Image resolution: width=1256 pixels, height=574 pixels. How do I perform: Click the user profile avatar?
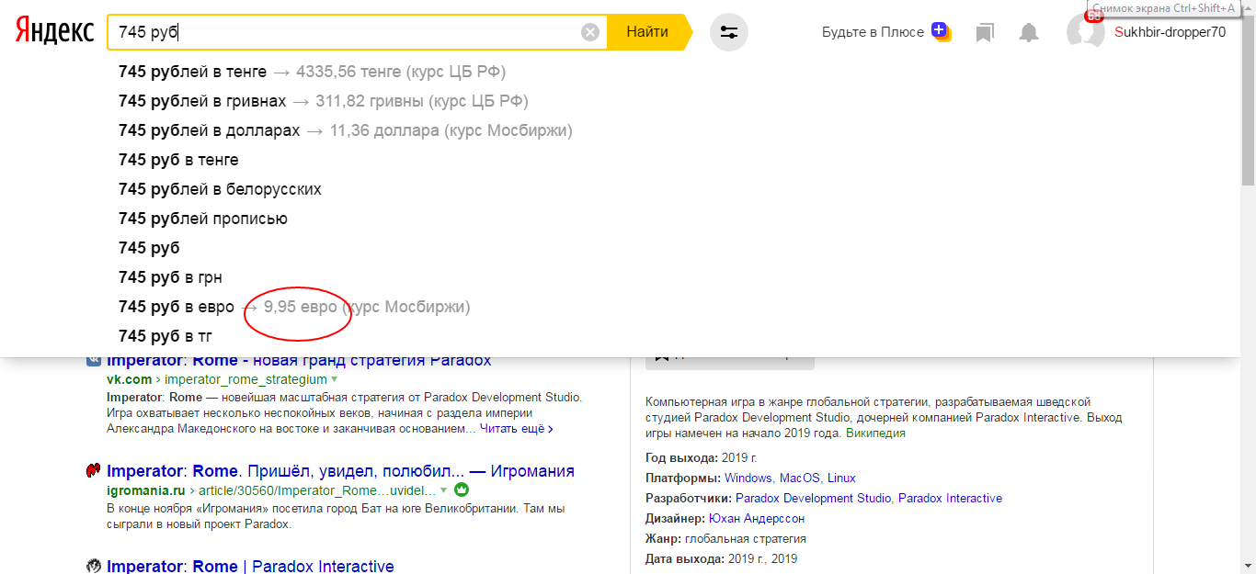(x=1085, y=33)
